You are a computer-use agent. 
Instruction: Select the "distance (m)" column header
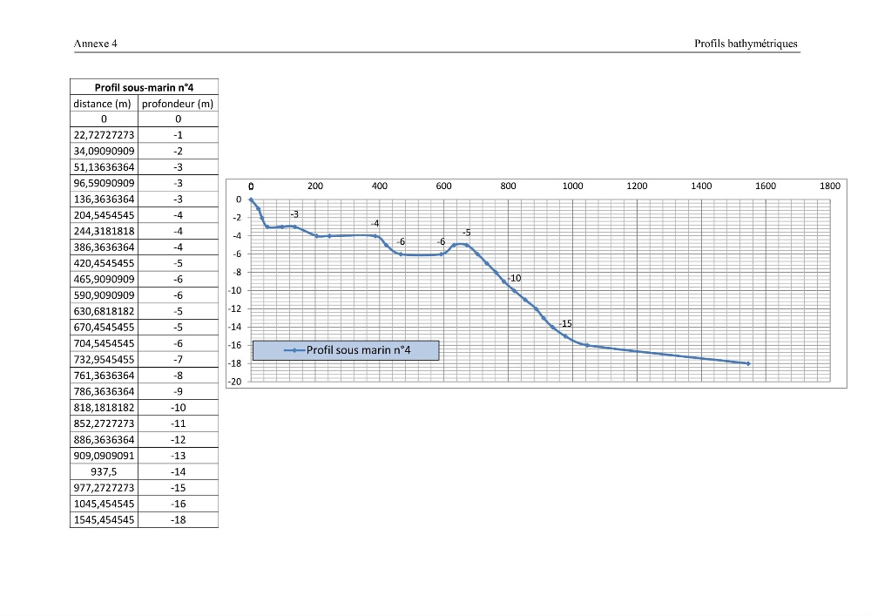(104, 104)
